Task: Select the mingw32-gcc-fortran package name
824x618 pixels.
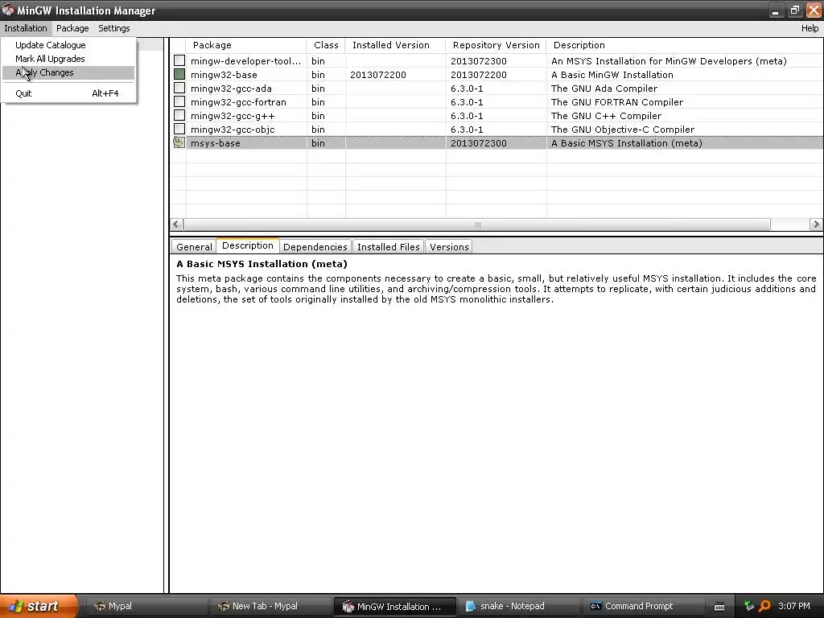Action: (238, 102)
